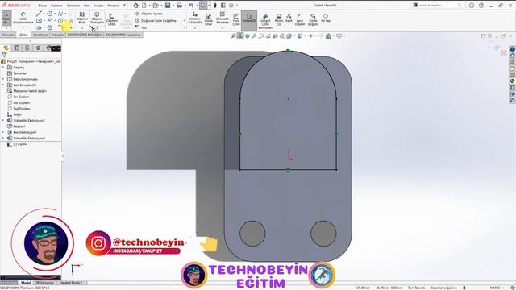516x290 pixels.
Task: Expand the Katı Gövdeler(1) tree node
Action: (x=3, y=85)
